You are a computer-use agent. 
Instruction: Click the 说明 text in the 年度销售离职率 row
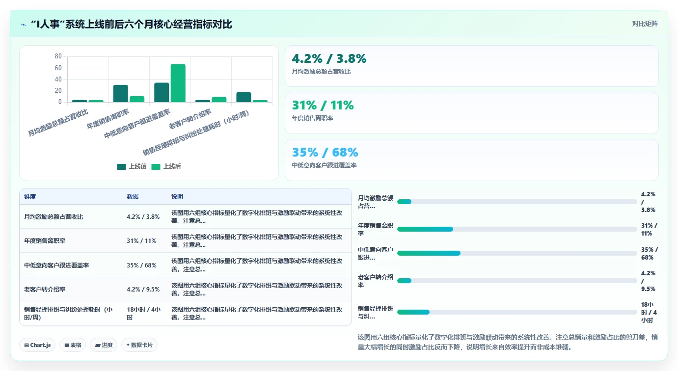[x=257, y=241]
